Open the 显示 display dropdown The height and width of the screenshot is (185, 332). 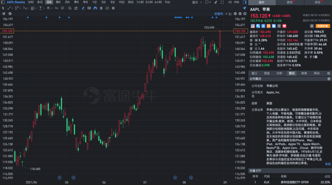click(197, 2)
